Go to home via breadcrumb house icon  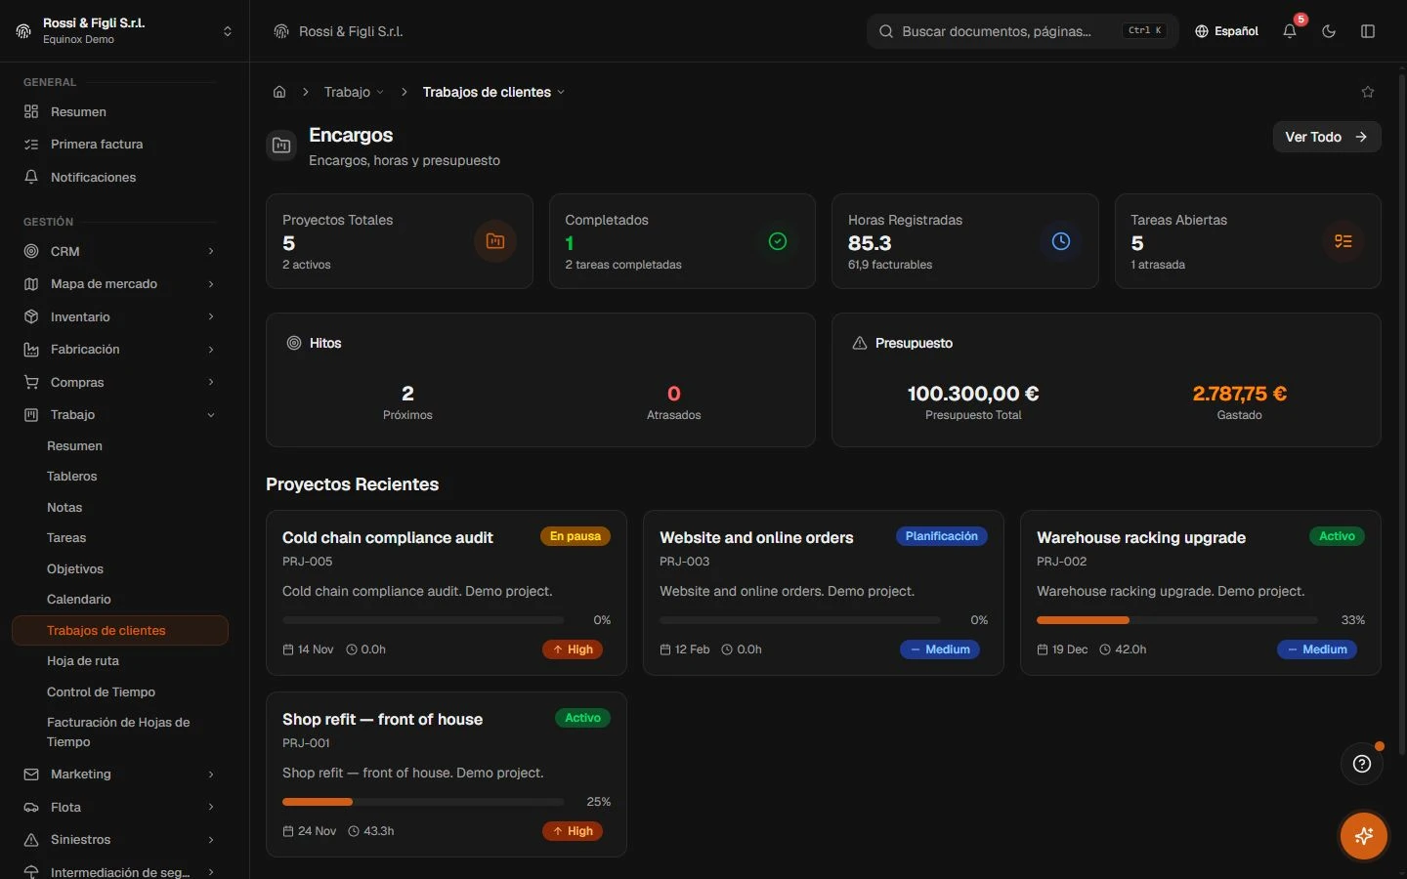coord(279,92)
